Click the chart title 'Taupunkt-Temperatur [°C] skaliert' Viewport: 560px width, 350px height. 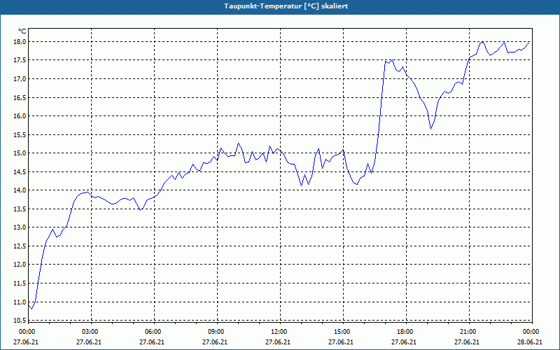point(286,6)
